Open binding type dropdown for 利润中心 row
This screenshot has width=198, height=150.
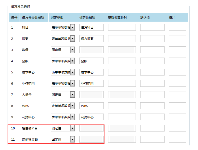(72, 117)
